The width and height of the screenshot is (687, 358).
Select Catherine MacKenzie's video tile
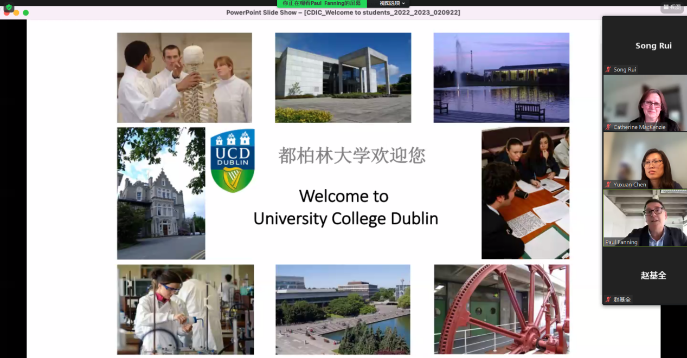point(645,103)
